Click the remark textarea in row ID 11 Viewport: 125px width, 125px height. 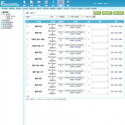click(100, 26)
